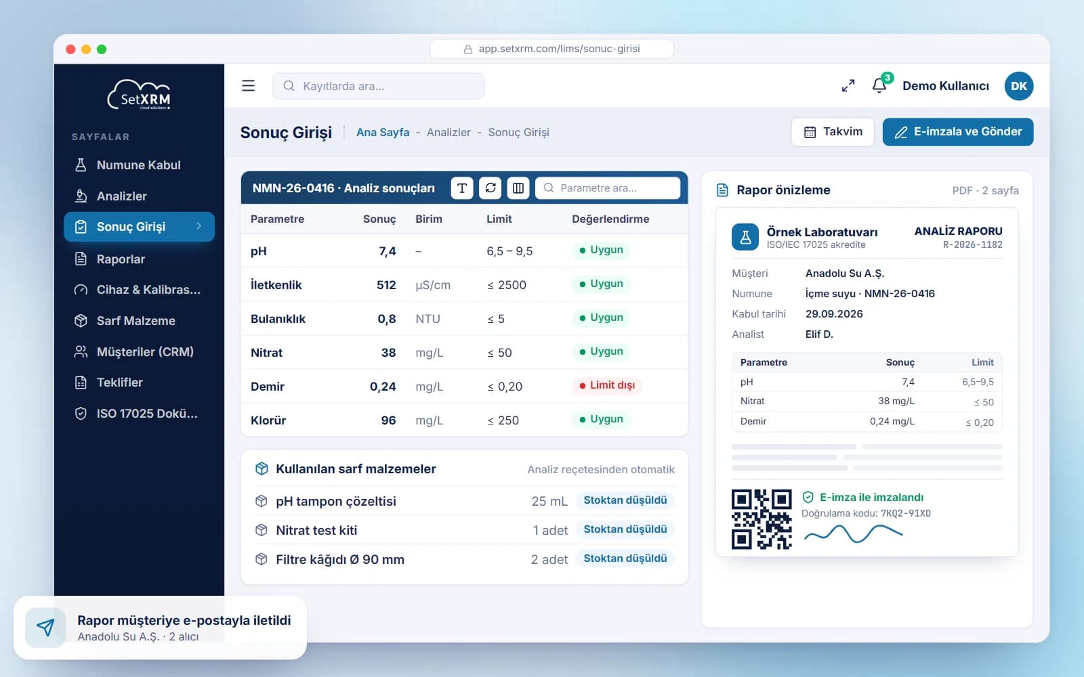Click the Uygun badge in pH row
Viewport: 1084px width, 677px height.
[x=601, y=250]
